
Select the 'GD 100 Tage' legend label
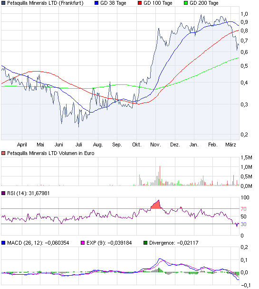click(158, 3)
